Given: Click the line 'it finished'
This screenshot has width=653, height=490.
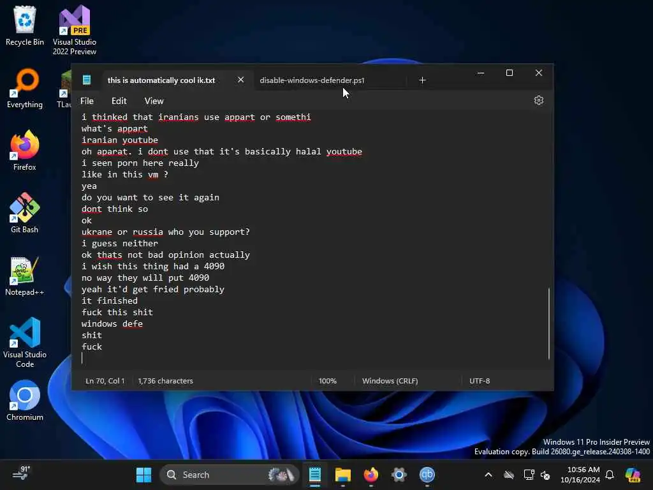Looking at the screenshot, I should (x=110, y=301).
